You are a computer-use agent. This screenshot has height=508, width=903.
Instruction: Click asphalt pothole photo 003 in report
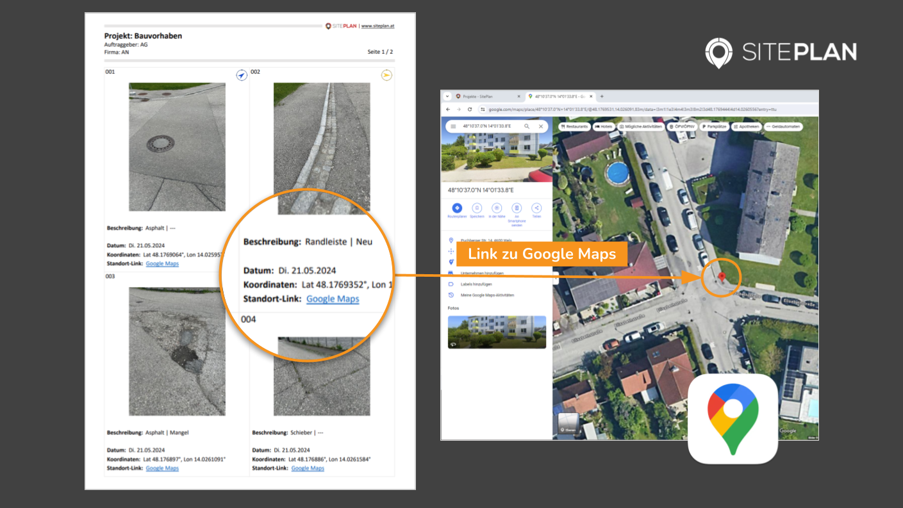177,352
